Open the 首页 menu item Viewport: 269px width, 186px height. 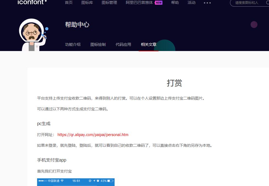point(69,2)
